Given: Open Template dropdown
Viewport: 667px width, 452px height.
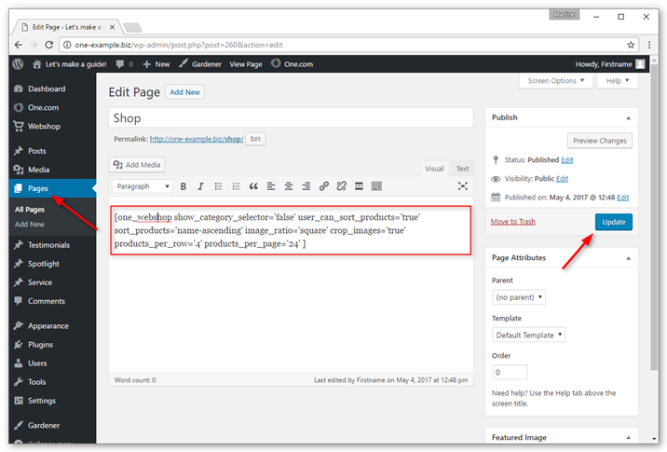Looking at the screenshot, I should (528, 335).
